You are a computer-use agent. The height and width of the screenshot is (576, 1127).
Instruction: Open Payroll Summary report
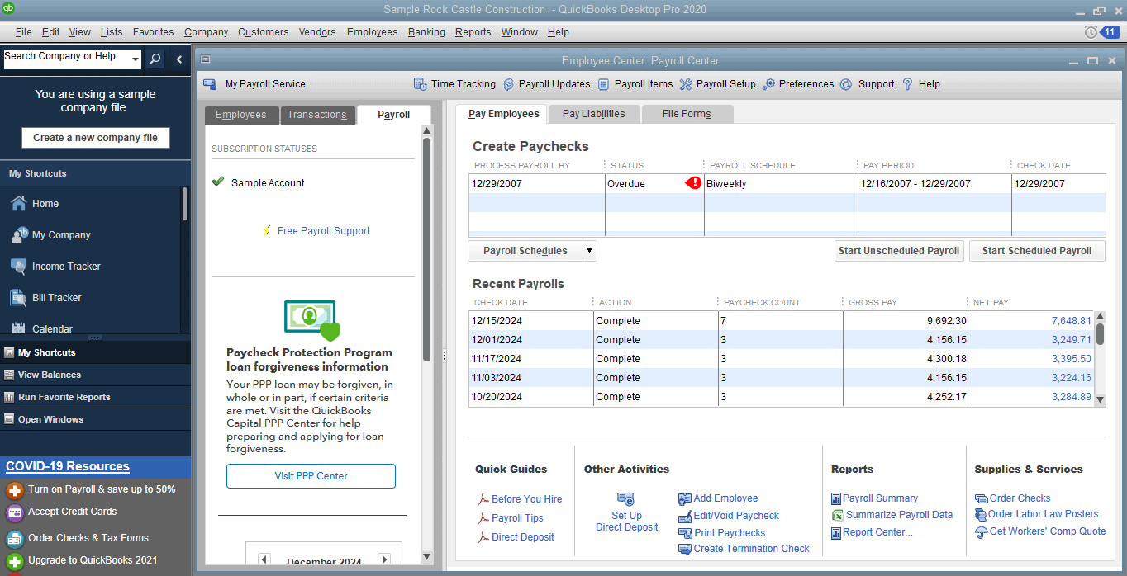(880, 498)
